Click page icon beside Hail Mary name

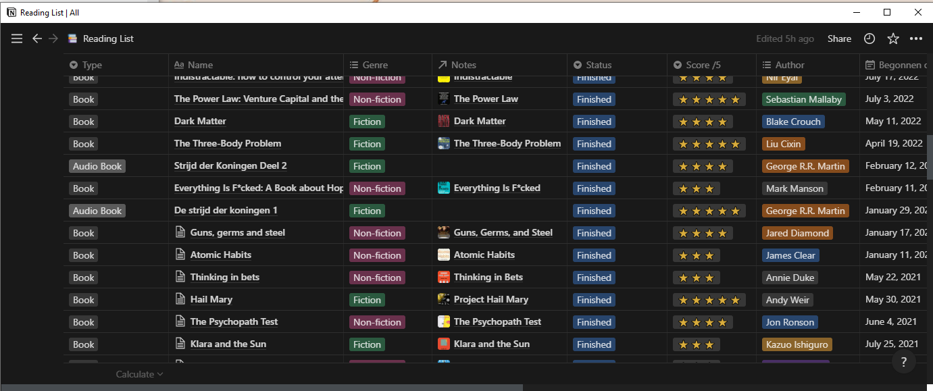(180, 299)
